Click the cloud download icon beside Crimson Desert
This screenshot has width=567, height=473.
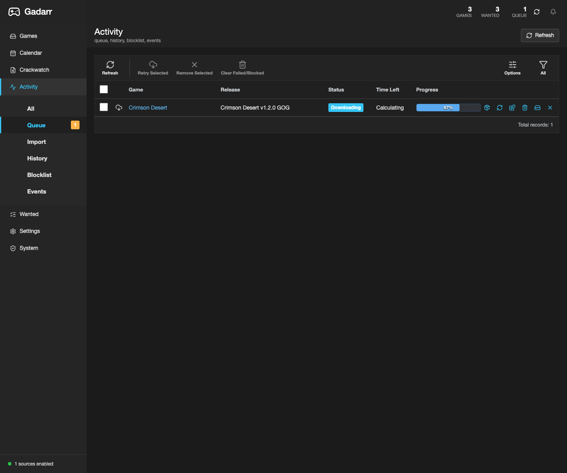[x=119, y=108]
